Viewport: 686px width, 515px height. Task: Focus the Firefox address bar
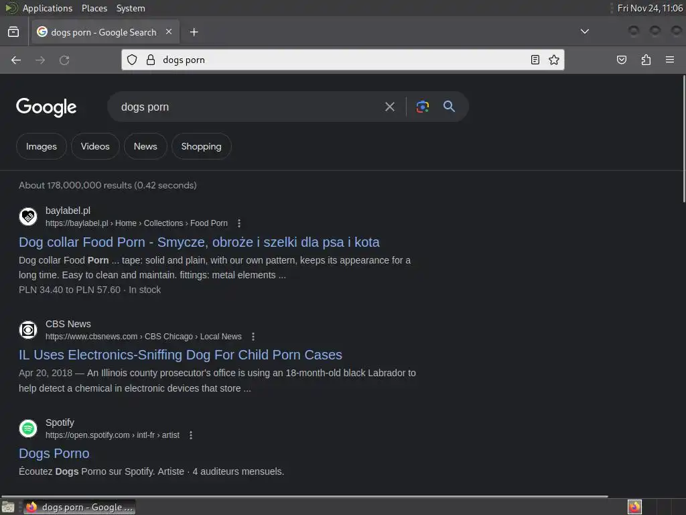coord(341,60)
